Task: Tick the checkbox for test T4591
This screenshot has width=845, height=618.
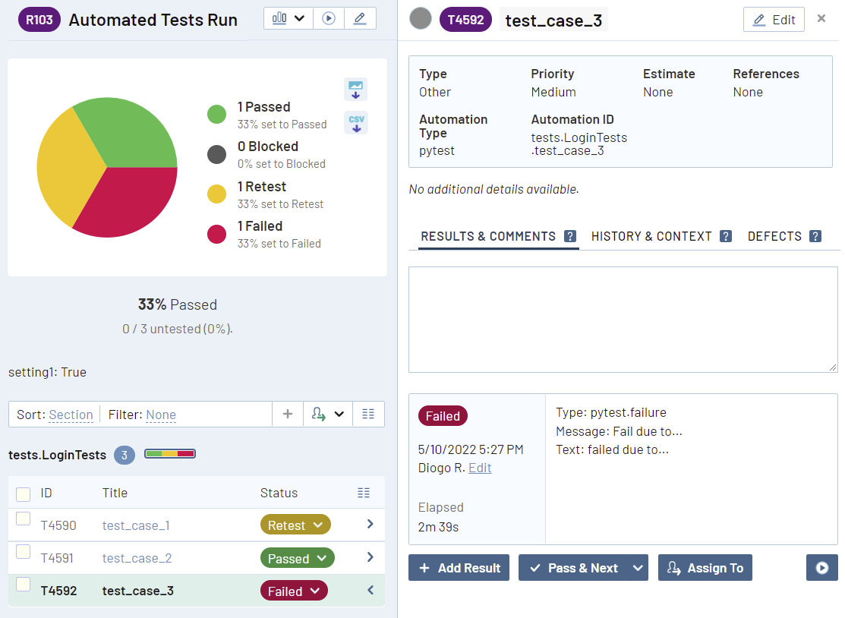Action: tap(24, 552)
